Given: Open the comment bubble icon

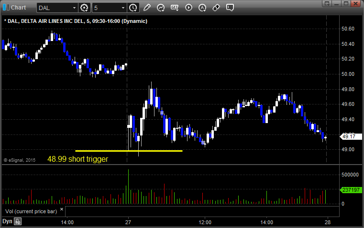Looking at the screenshot, I should 230,8.
